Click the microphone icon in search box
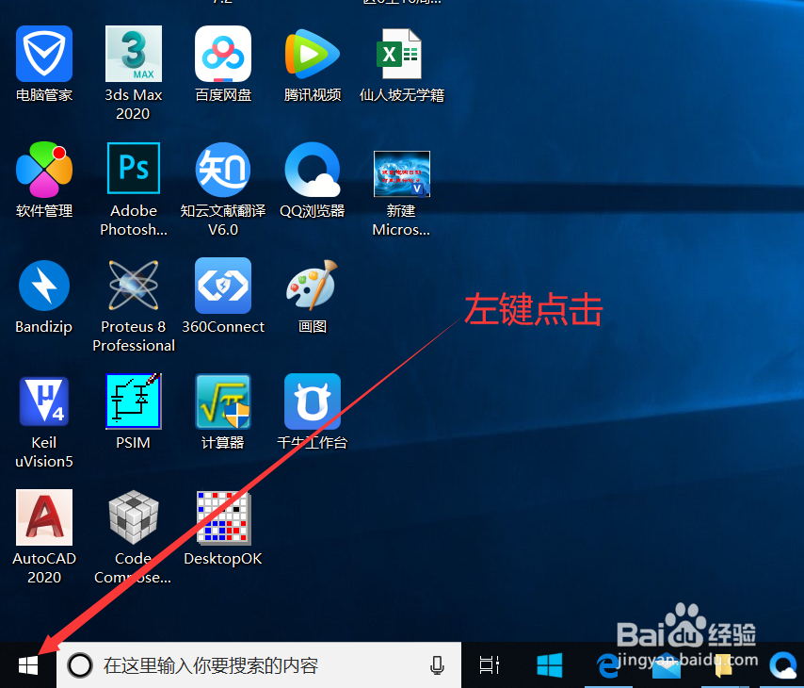The height and width of the screenshot is (688, 804). pyautogui.click(x=437, y=665)
